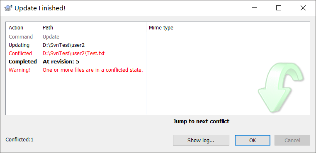Click the disabled Cancel button
Viewport: 316px width, 153px height.
click(x=292, y=140)
